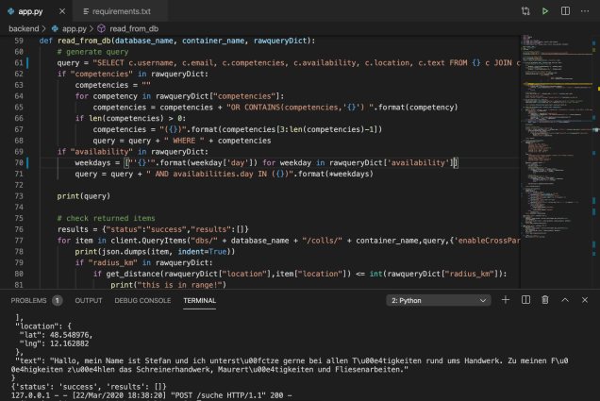Click the terminal {'status': 'success'} output line
Viewport: 600px width, 401px height.
(89, 387)
